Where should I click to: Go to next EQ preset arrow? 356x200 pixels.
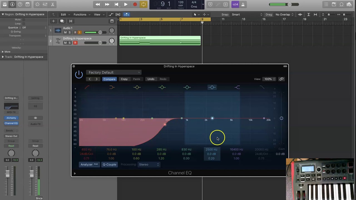pos(97,79)
